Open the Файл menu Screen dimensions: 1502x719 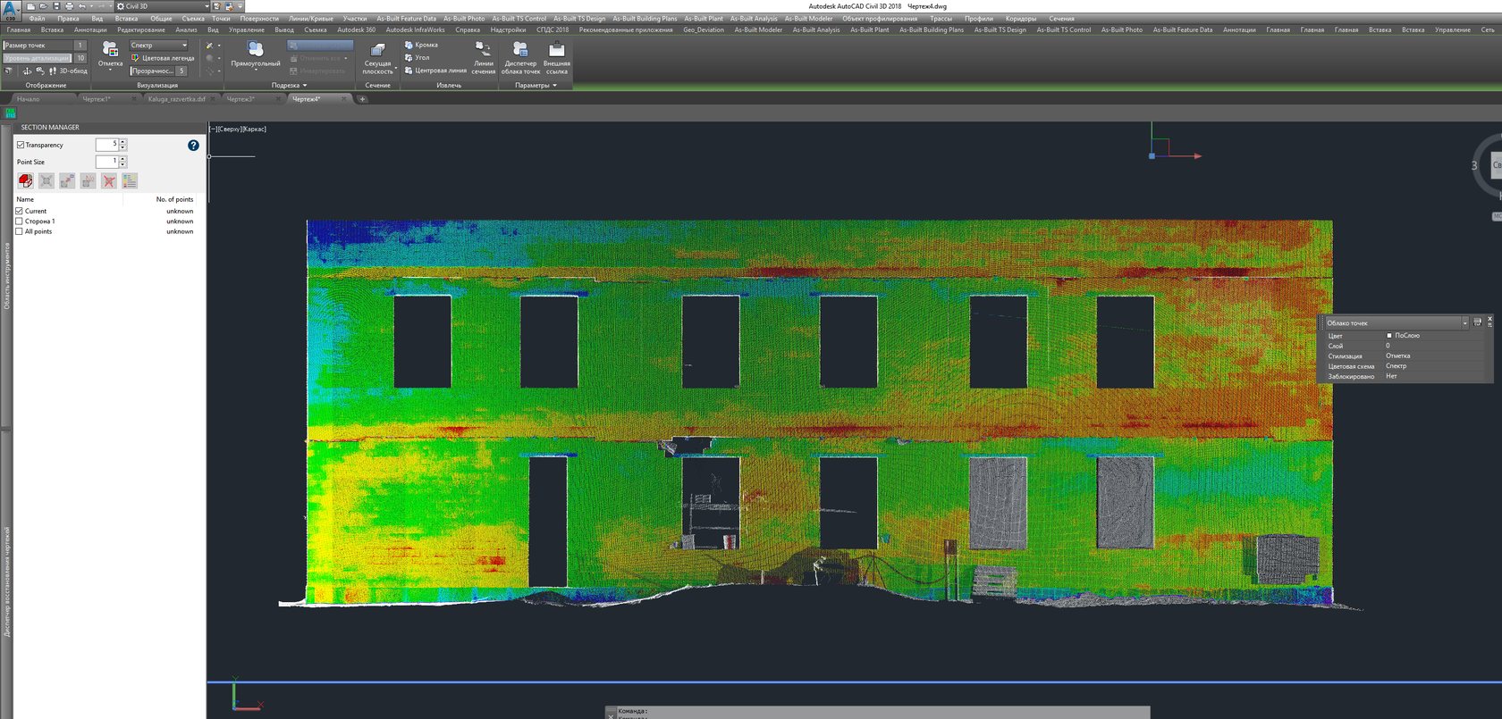pyautogui.click(x=37, y=19)
